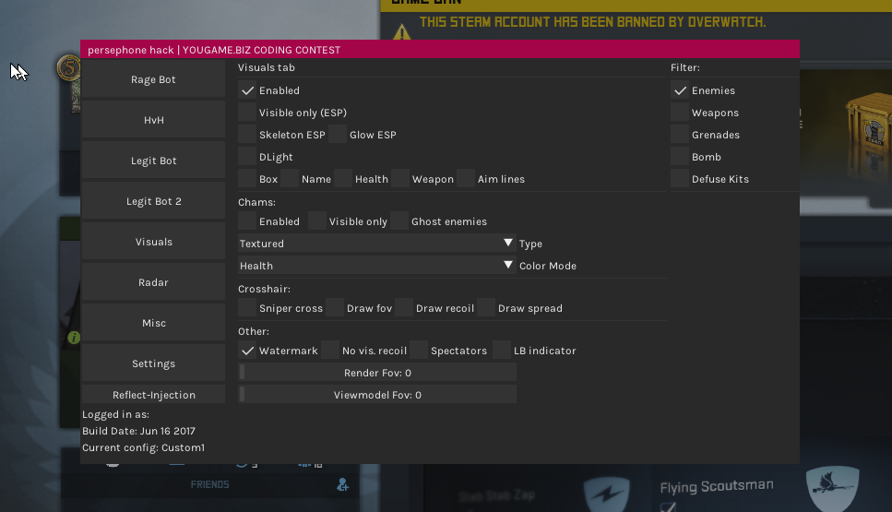Toggle Draw fov checkbox

(x=335, y=308)
